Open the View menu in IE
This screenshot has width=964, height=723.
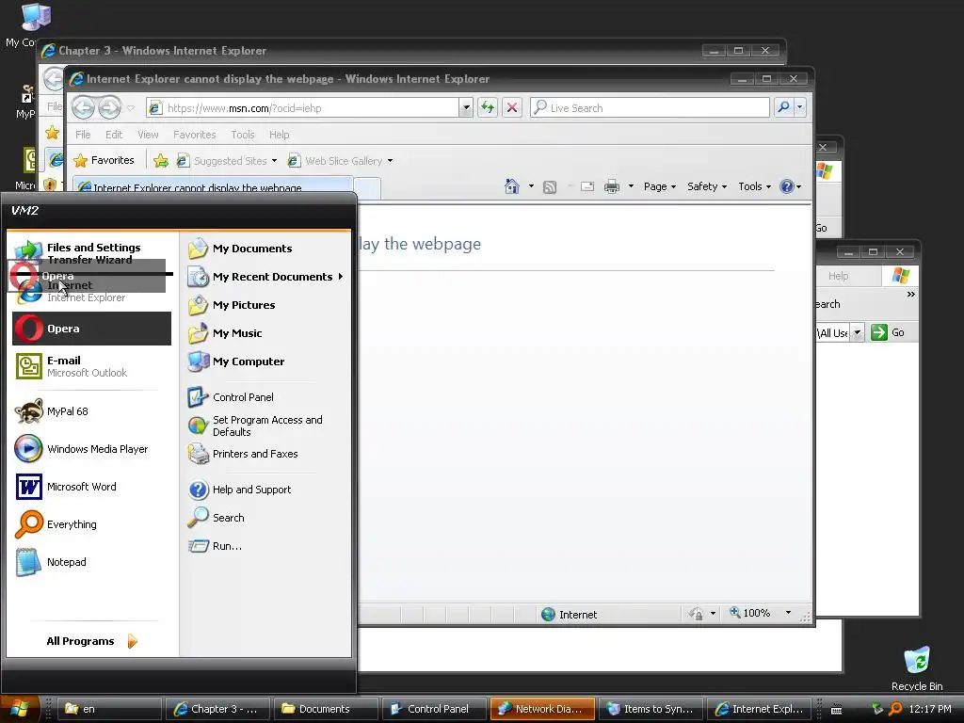(148, 135)
